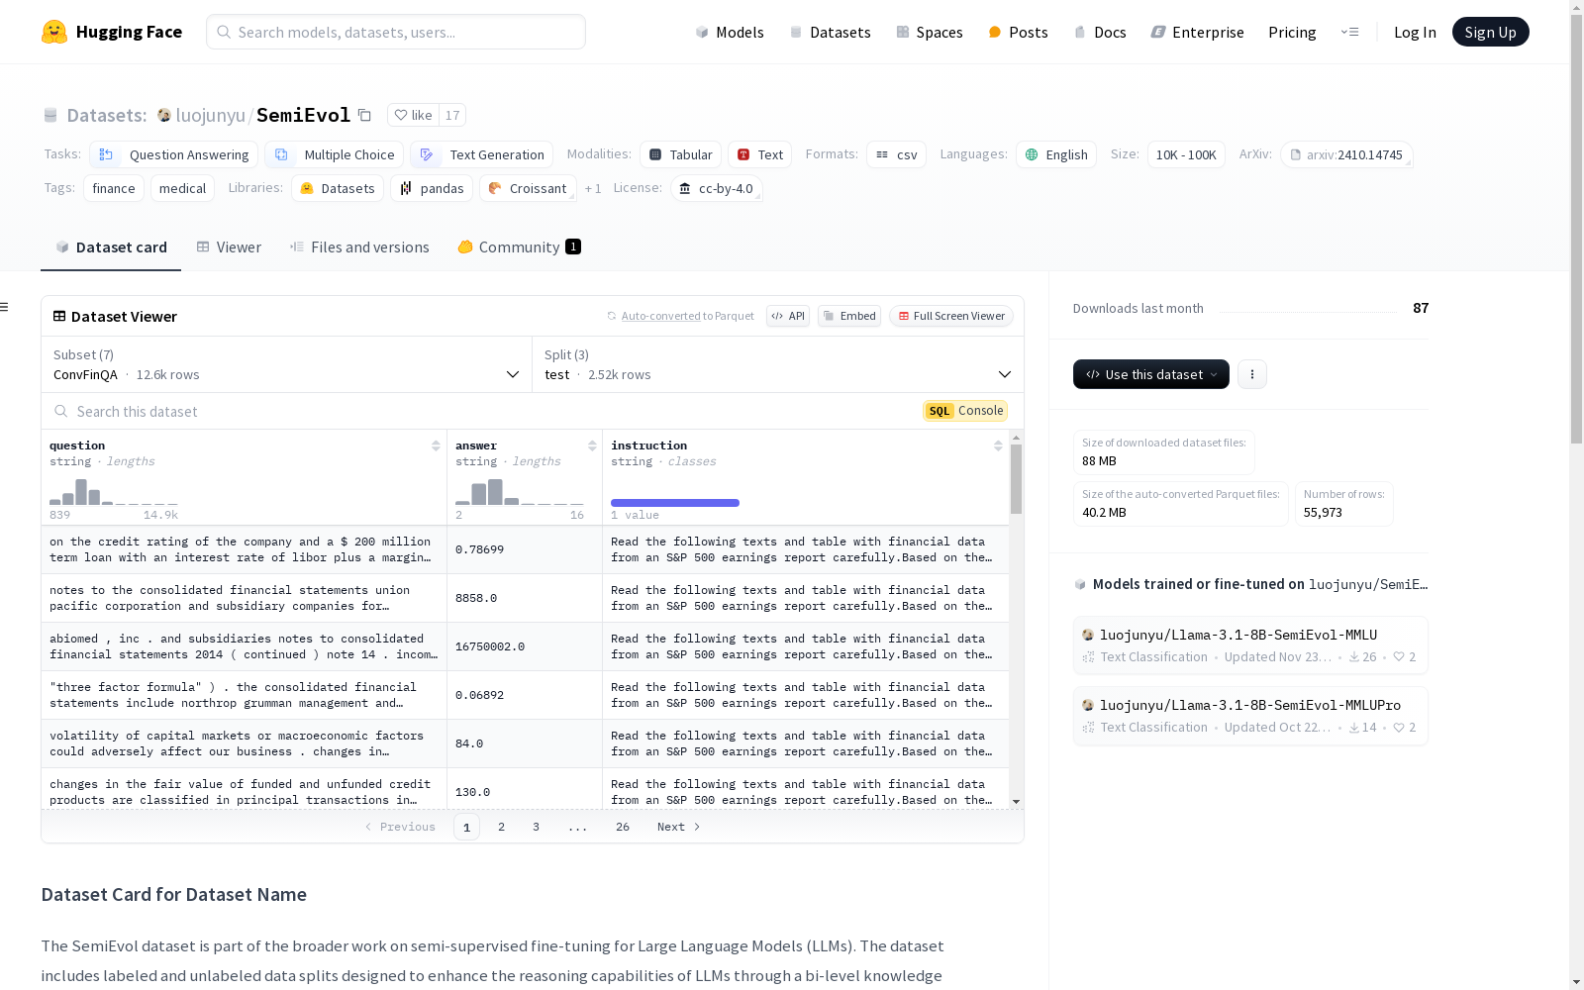
Task: Expand the Split test dropdown
Action: (778, 364)
